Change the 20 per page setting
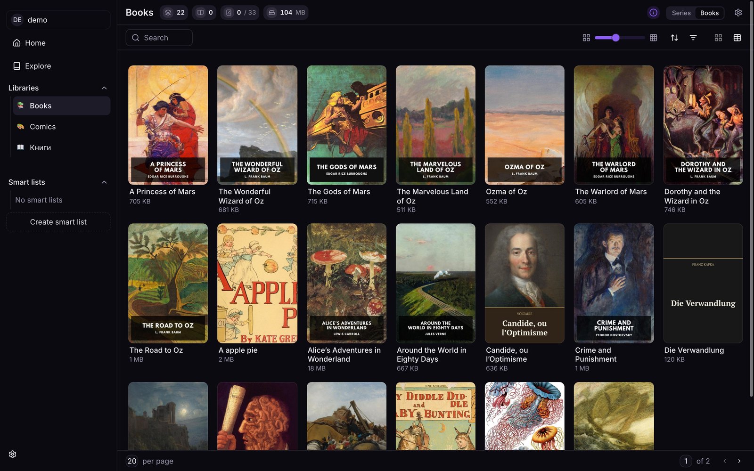754x471 pixels. pos(132,461)
